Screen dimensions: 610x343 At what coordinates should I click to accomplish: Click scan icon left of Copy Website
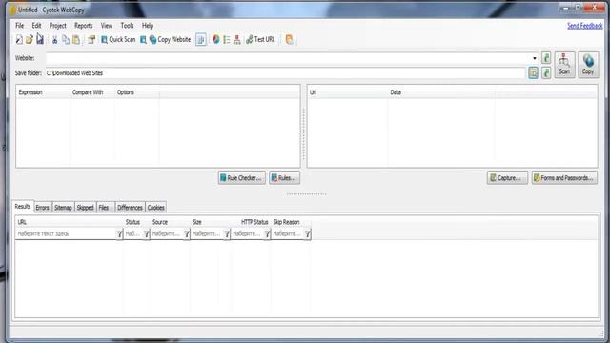click(x=143, y=39)
